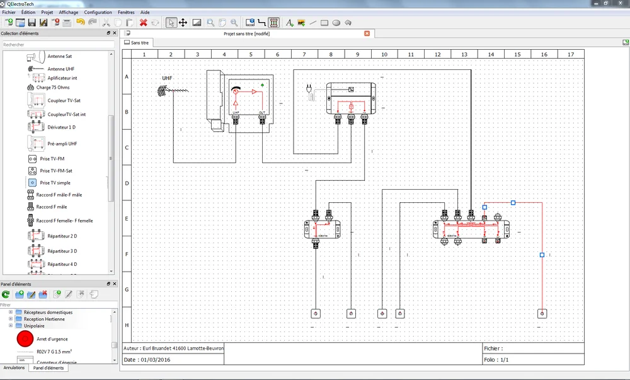Expand the Reception Hertienne folder

pyautogui.click(x=11, y=320)
